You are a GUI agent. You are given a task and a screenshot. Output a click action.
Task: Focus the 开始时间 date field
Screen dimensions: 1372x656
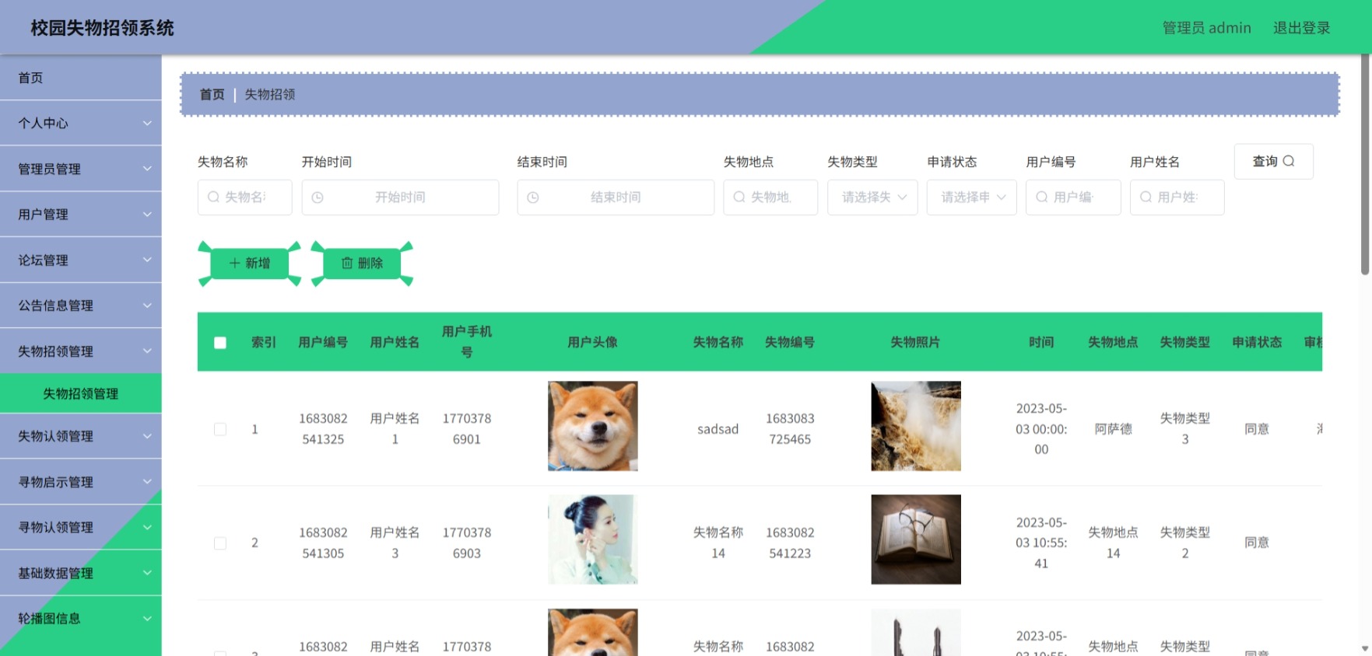400,197
